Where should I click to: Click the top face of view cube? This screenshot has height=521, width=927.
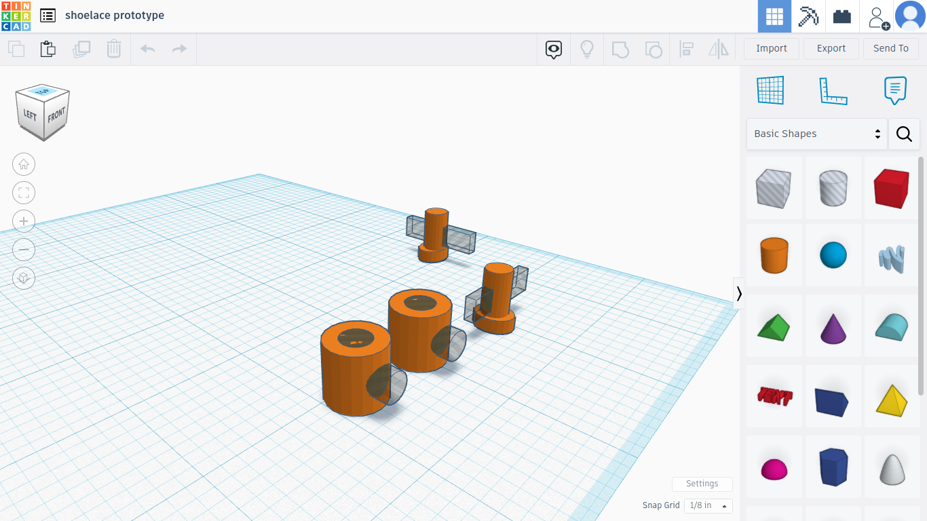pos(43,91)
